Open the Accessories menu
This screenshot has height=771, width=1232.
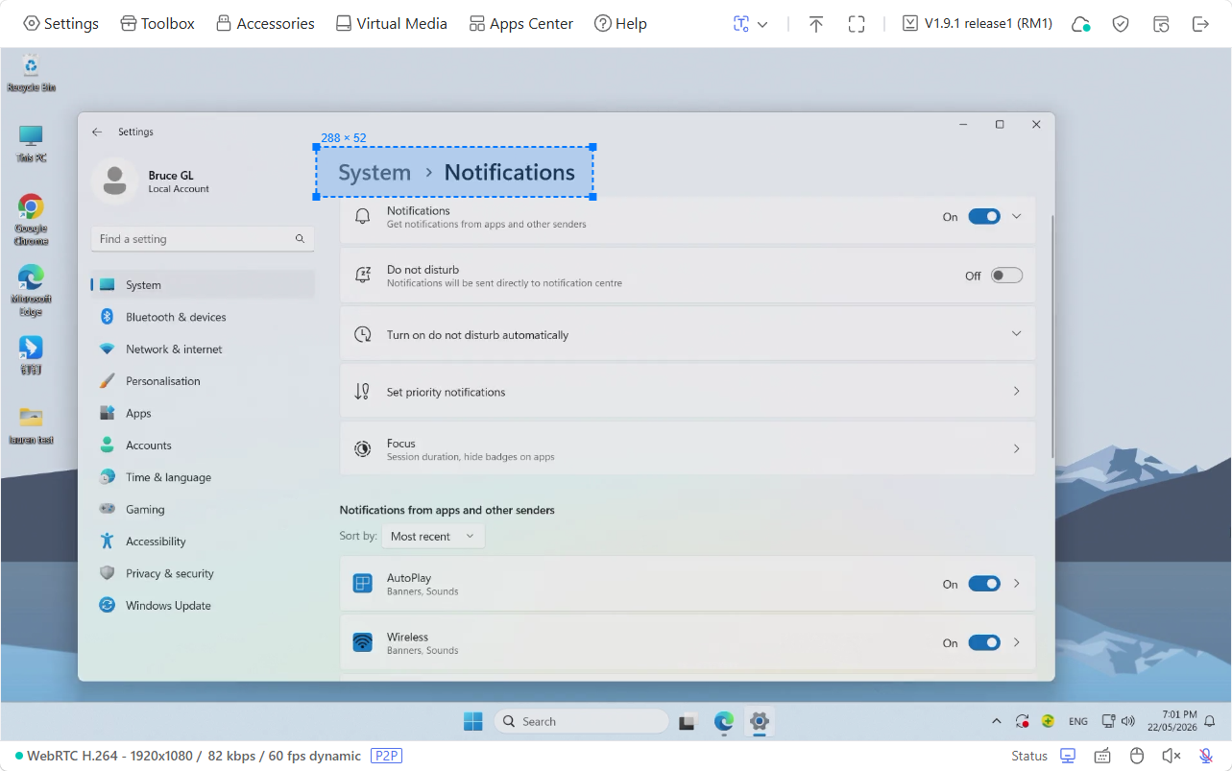(x=265, y=23)
